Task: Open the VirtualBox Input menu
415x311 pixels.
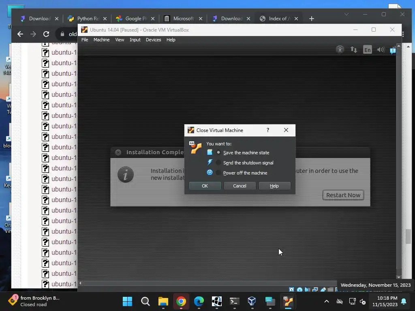Action: pos(135,40)
